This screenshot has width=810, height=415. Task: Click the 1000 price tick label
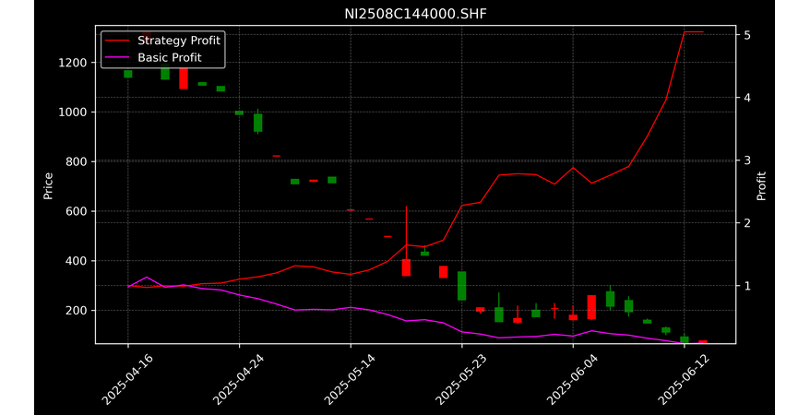pos(75,113)
